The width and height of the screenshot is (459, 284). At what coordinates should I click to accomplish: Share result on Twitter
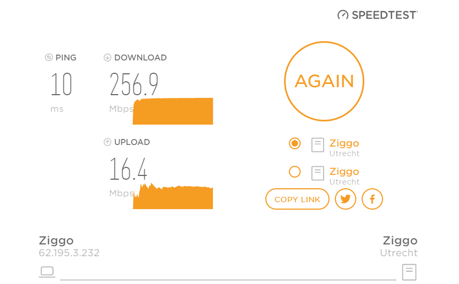coord(346,199)
